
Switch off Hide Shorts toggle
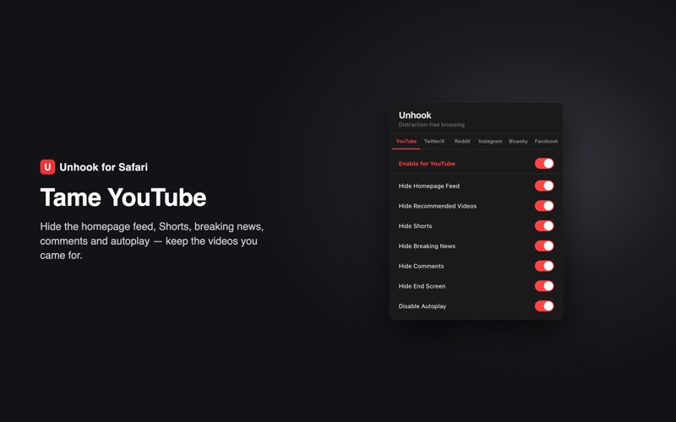point(544,225)
